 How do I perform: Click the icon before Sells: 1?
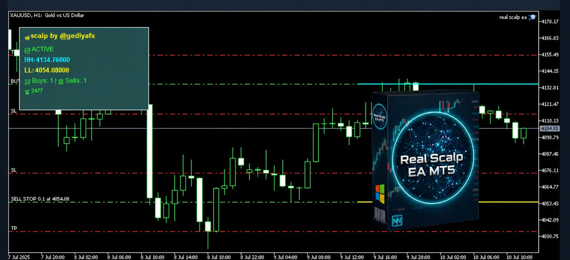(x=61, y=81)
